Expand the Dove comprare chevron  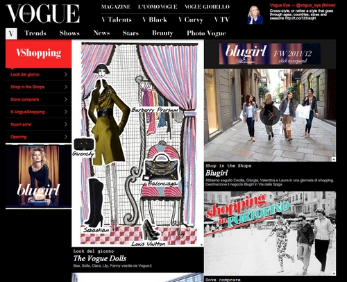tap(66, 99)
